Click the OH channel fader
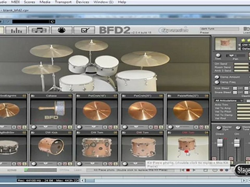This screenshot has width=250, height=187. click(x=237, y=143)
